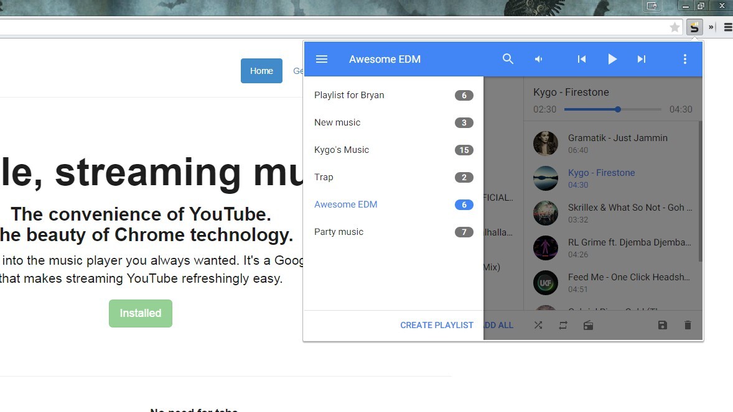The height and width of the screenshot is (412, 733).
Task: Activate radio mode
Action: [x=588, y=324]
